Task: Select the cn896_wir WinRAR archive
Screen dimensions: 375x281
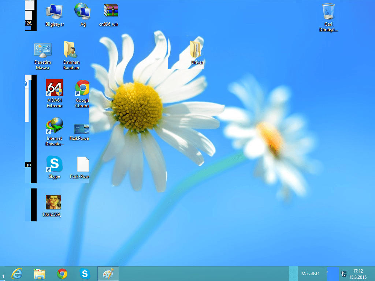Action: point(109,15)
